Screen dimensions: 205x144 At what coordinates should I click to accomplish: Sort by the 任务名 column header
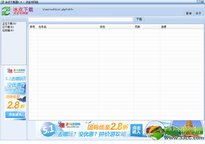coord(68,27)
